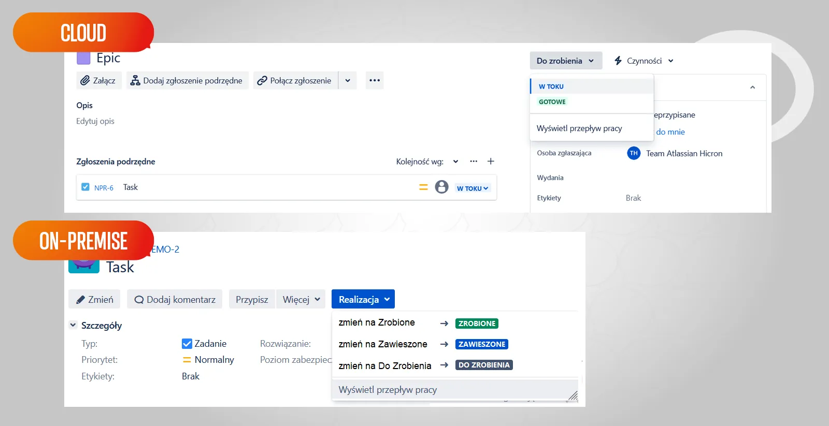Click plus icon to add child issue
Image resolution: width=829 pixels, height=426 pixels.
491,161
